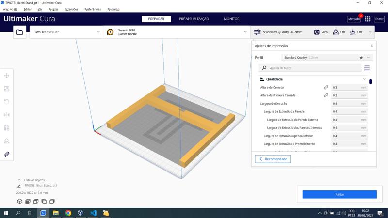Viewport: 388px width, 218px height.
Task: Edit the Altura de Camada value field
Action: point(349,88)
